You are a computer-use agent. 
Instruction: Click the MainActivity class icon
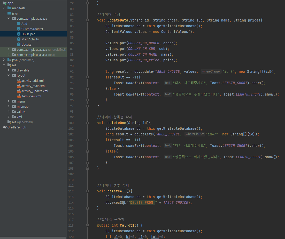point(19,39)
